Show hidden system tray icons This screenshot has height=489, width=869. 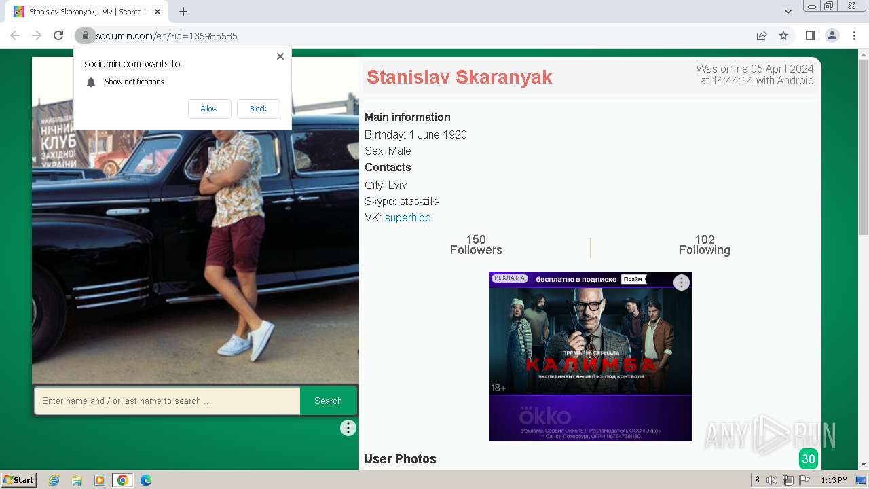pos(757,480)
